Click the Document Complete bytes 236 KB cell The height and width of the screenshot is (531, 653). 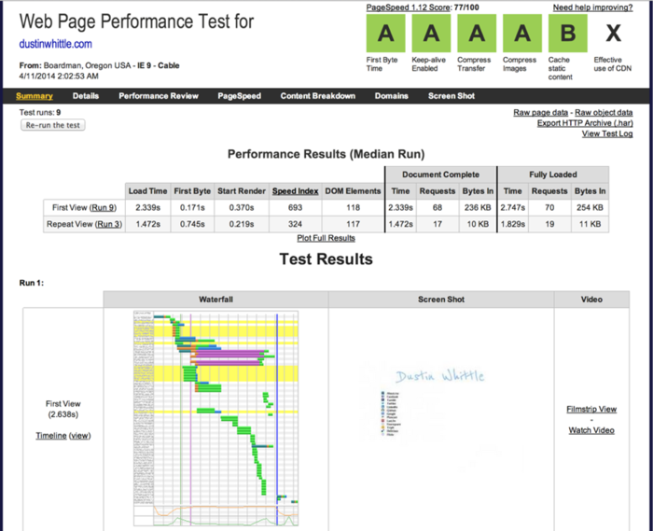point(478,207)
